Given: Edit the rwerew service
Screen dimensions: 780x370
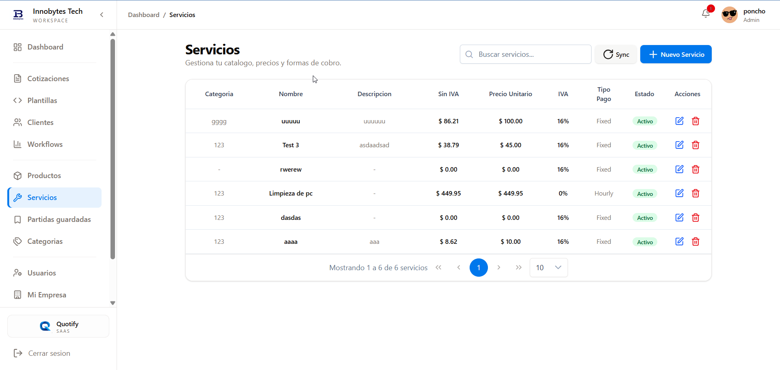Looking at the screenshot, I should click(x=679, y=169).
